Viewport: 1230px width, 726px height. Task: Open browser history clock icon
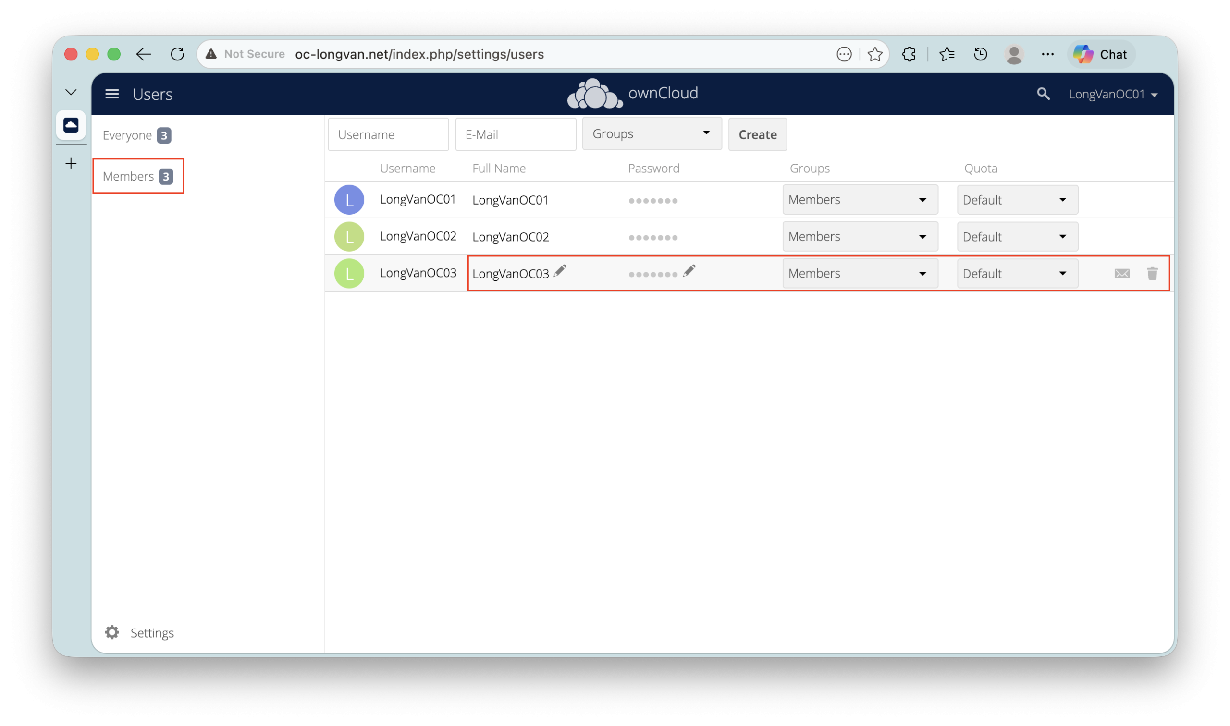click(x=980, y=54)
